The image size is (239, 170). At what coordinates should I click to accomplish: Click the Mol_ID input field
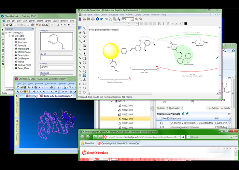(57, 58)
